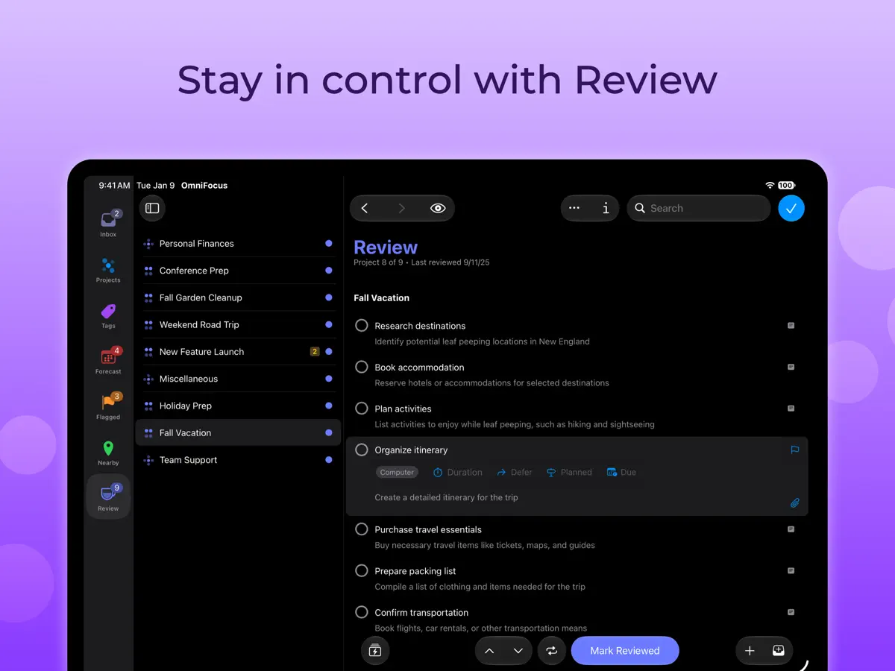Select Holiday Prep project
This screenshot has width=895, height=671.
click(238, 406)
